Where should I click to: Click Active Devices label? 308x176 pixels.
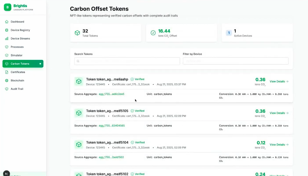click(243, 36)
